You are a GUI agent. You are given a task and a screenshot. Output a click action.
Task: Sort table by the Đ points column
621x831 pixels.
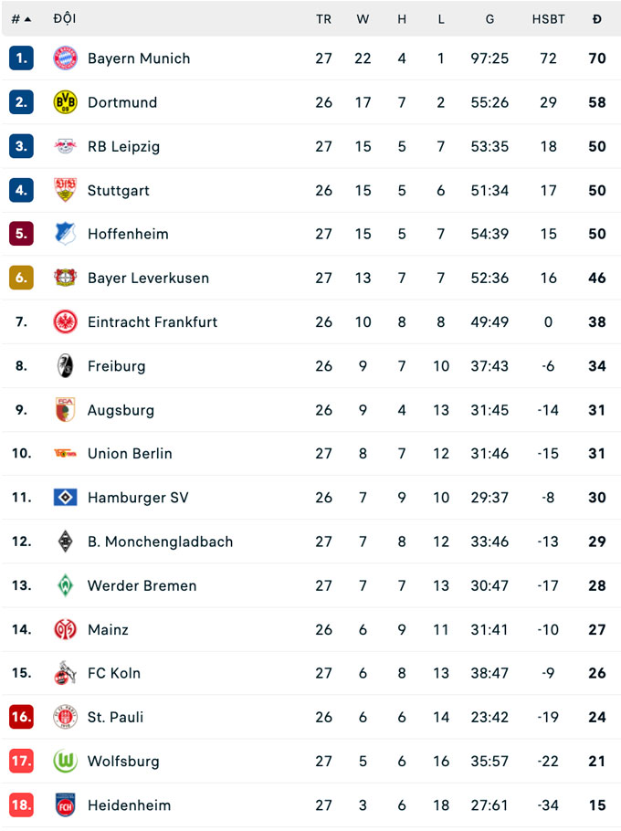(x=597, y=18)
